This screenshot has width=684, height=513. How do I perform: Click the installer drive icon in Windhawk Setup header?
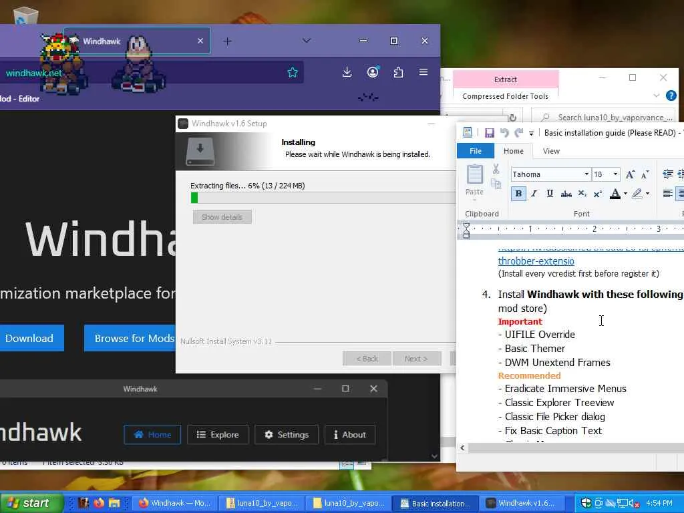pyautogui.click(x=200, y=152)
